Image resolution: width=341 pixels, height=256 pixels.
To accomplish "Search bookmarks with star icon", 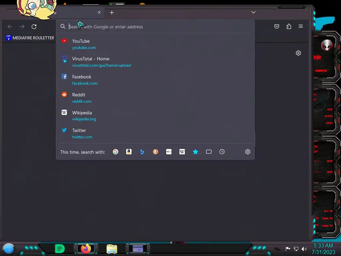I will coord(195,152).
